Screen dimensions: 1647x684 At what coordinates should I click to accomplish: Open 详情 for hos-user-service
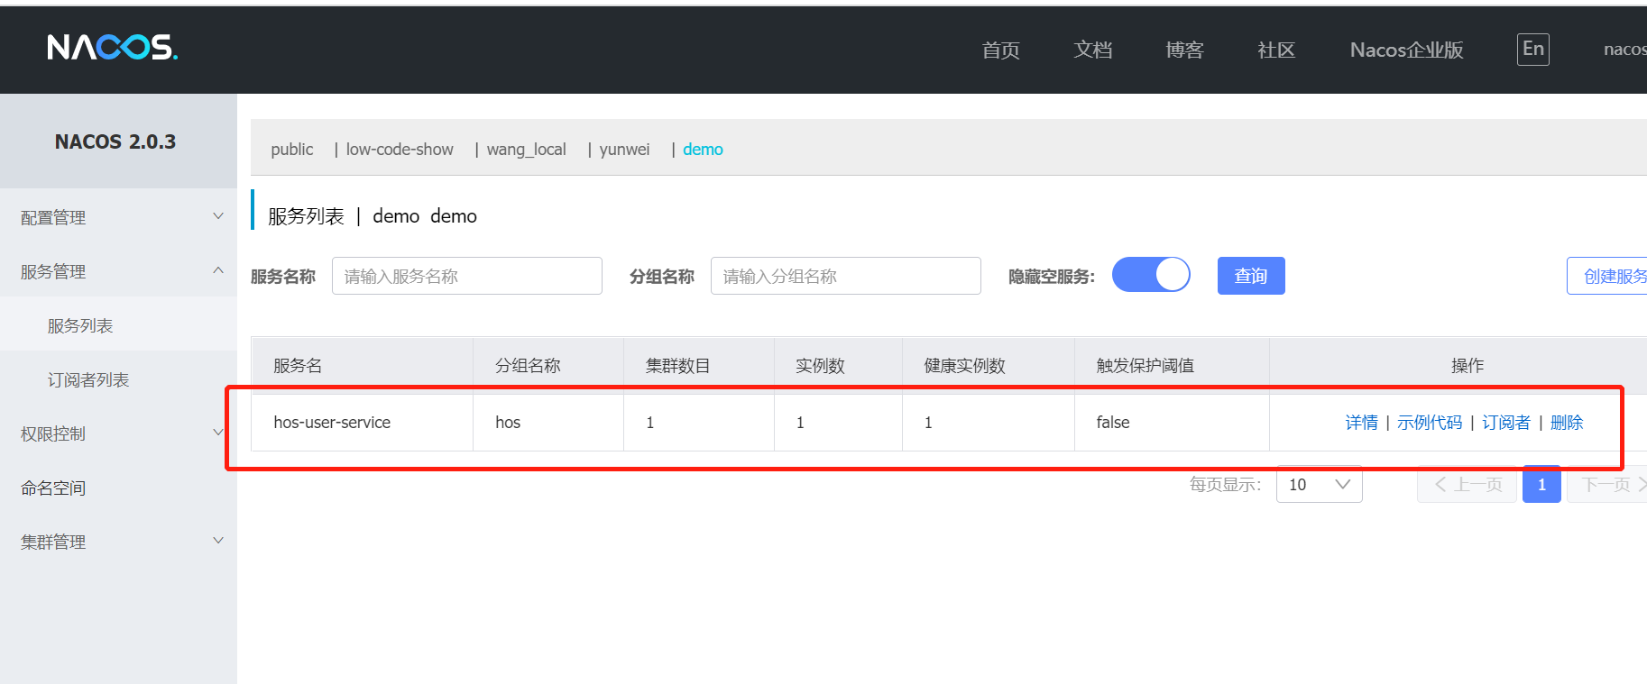click(x=1361, y=423)
